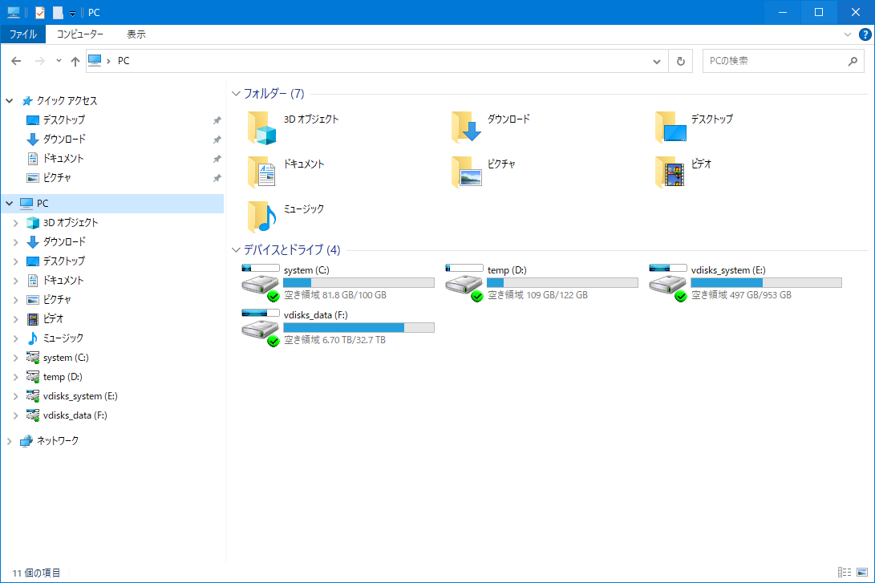Click the properties icon in title bar quick access
875x583 pixels.
coord(39,12)
